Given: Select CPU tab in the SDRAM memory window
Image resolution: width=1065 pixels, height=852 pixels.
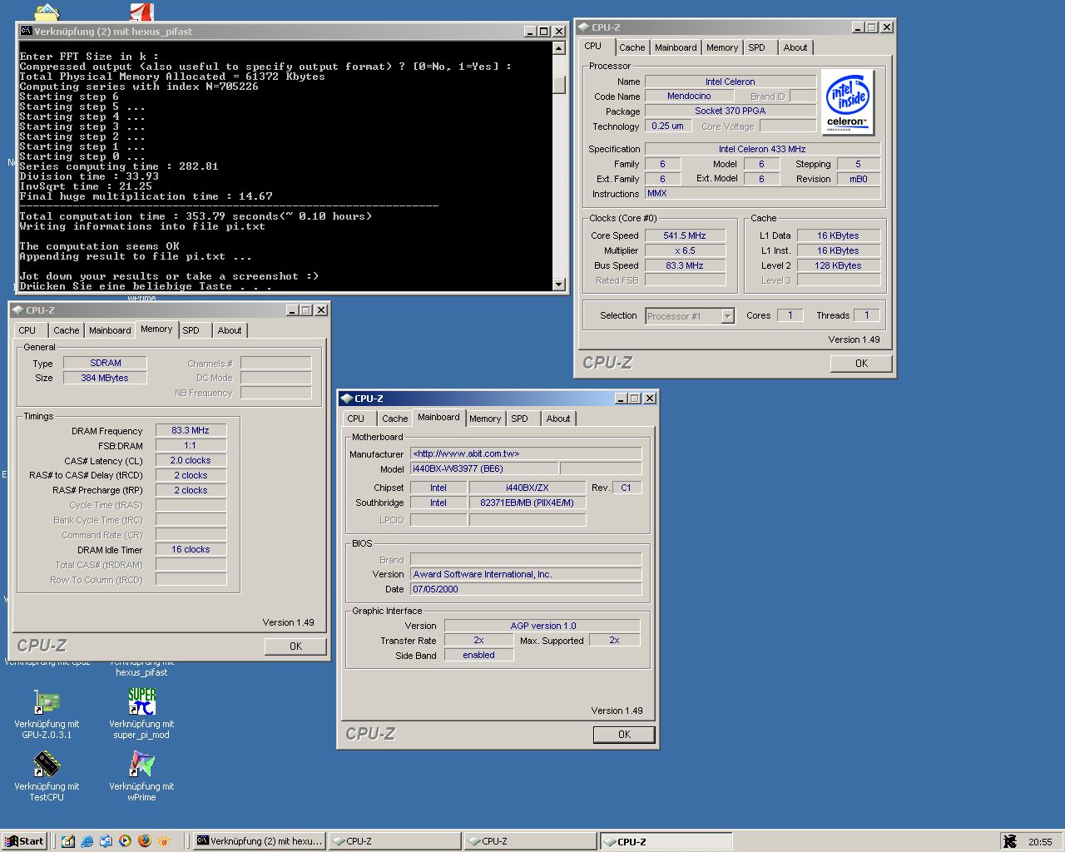Looking at the screenshot, I should 27,330.
